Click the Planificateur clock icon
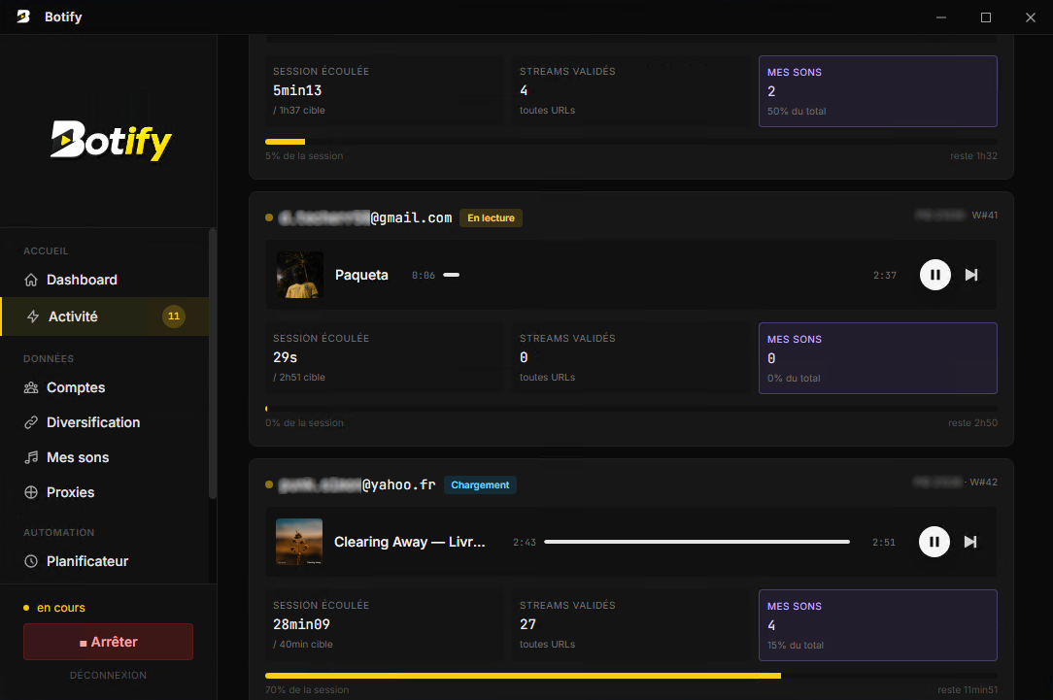The width and height of the screenshot is (1053, 700). click(x=31, y=561)
